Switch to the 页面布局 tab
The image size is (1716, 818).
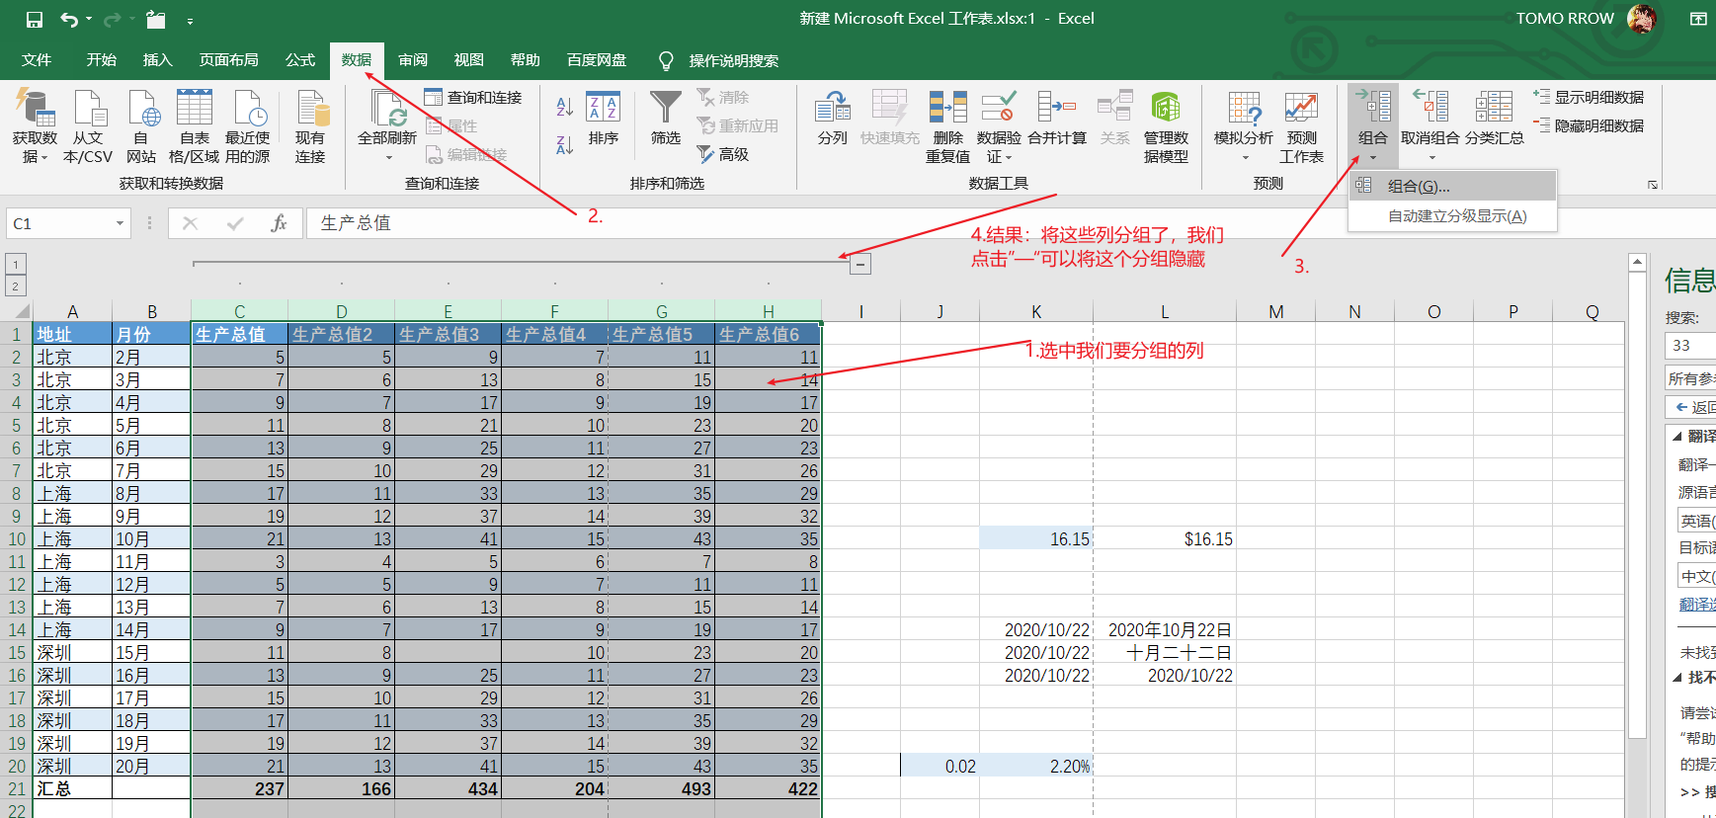pos(228,60)
